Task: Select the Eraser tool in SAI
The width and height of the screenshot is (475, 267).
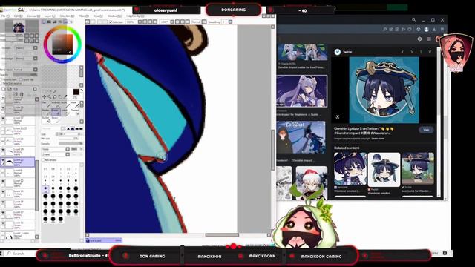Action: pyautogui.click(x=56, y=111)
